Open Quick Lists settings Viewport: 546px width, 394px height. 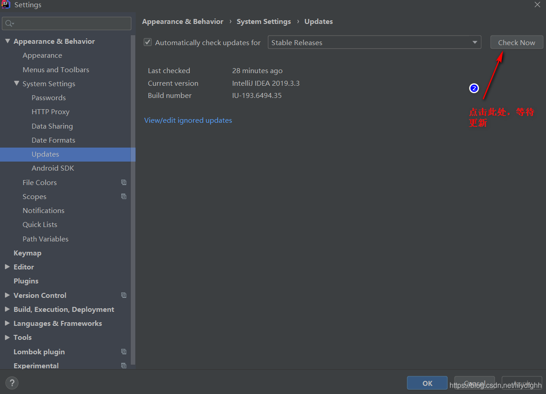pyautogui.click(x=40, y=224)
